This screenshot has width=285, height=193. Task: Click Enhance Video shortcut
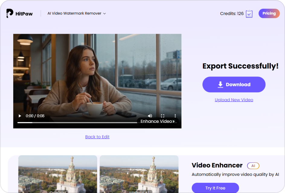click(158, 121)
